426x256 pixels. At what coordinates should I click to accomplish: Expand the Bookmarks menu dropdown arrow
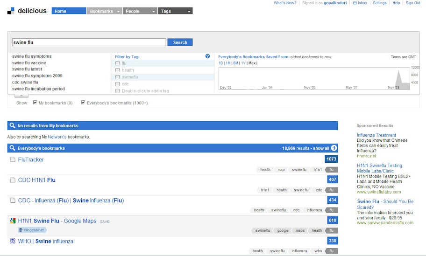tap(118, 11)
